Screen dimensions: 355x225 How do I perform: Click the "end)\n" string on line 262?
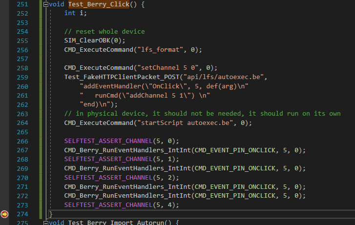click(x=95, y=104)
